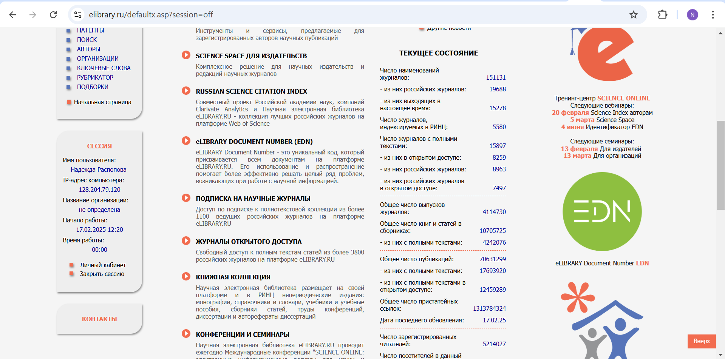Click orange arrow beside Книжная коллекция
This screenshot has width=725, height=359.
click(186, 276)
